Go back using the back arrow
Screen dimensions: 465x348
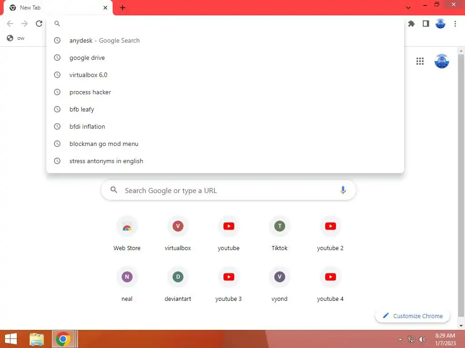10,24
